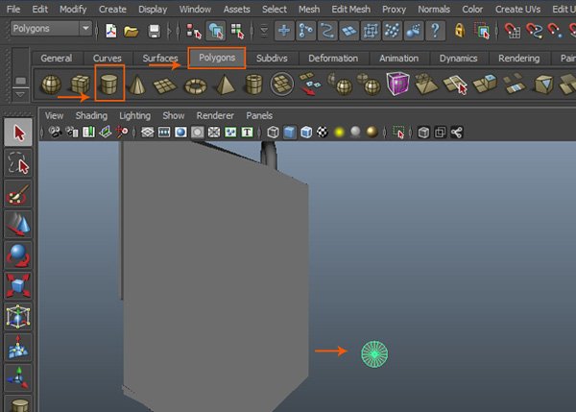Open the Edit menu
Viewport: 576px width, 412px height.
click(39, 9)
